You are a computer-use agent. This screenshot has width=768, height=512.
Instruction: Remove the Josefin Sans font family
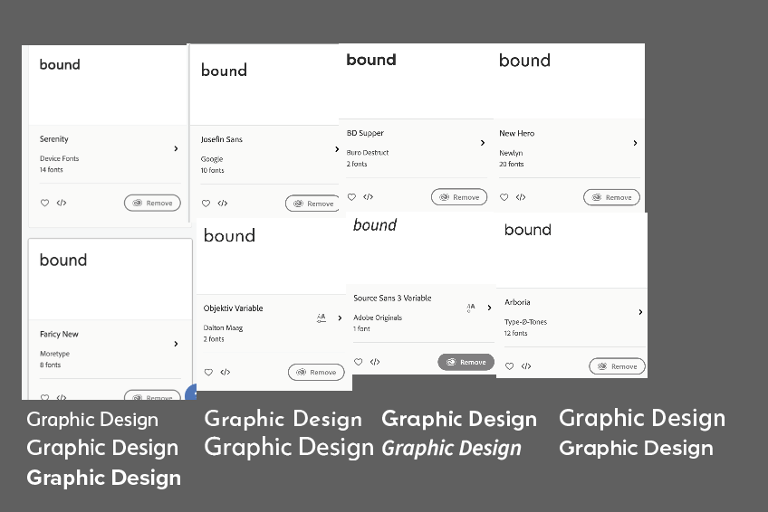(x=312, y=204)
